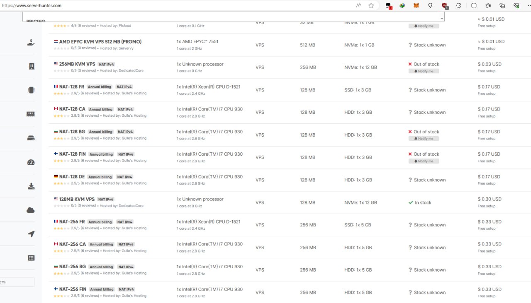The width and height of the screenshot is (531, 303).
Task: Click the $ 0.30 USD price
Action: 490,199
